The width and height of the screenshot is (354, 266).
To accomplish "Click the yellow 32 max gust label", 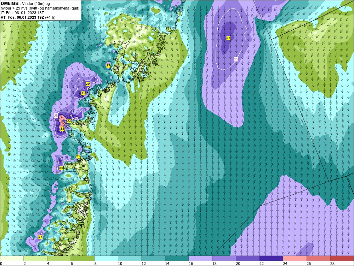I will click(69, 120).
